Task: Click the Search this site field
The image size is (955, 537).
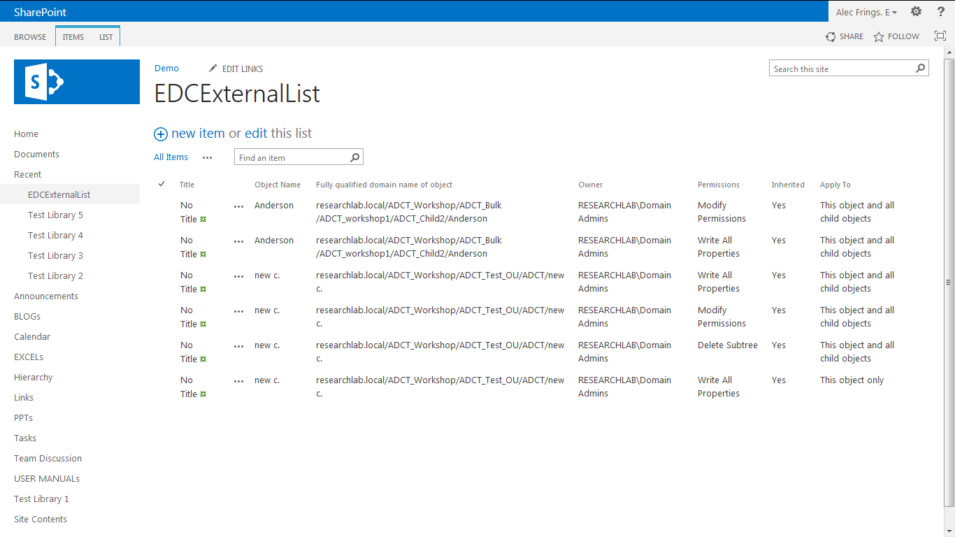Action: click(842, 69)
